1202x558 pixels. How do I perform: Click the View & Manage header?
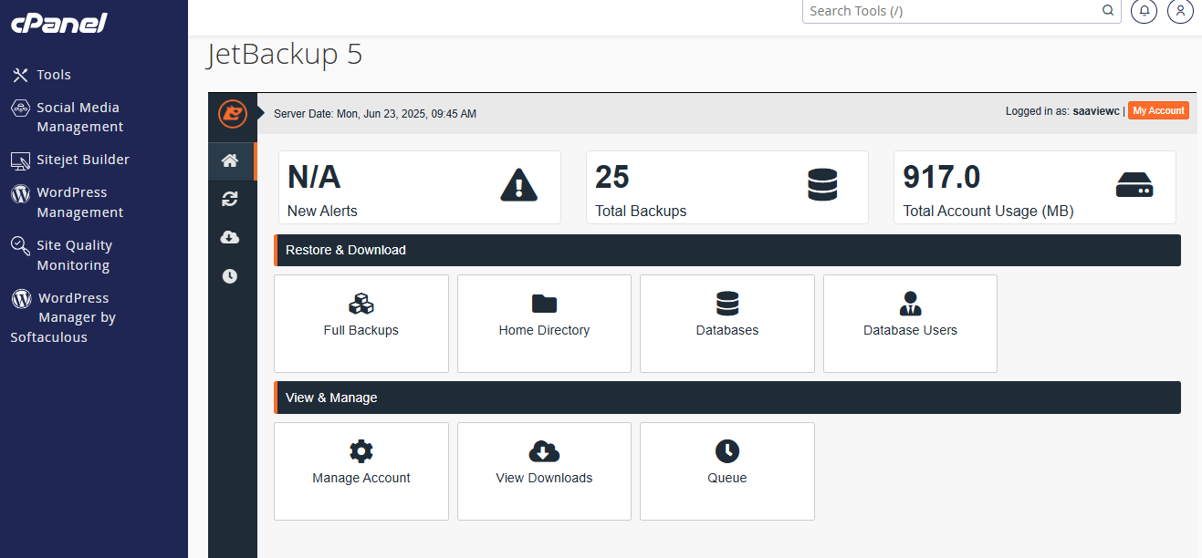pos(727,398)
